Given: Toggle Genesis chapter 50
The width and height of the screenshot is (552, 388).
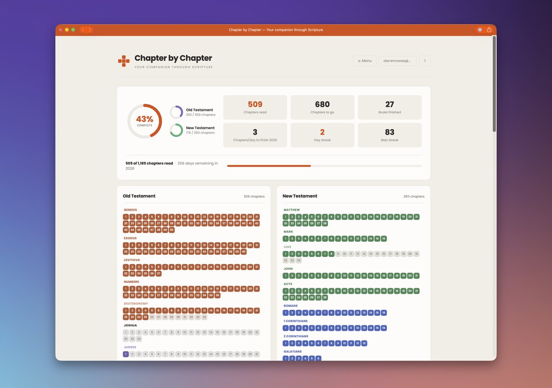Looking at the screenshot, I should [x=172, y=230].
